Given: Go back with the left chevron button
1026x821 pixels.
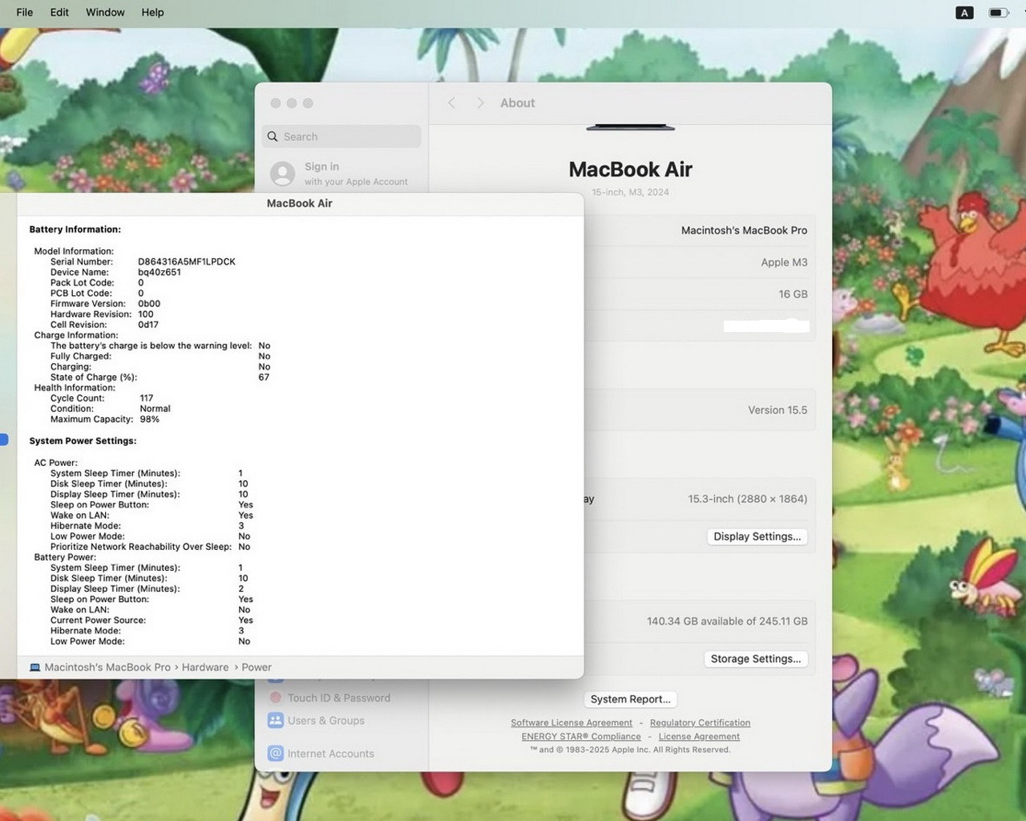Looking at the screenshot, I should point(451,103).
